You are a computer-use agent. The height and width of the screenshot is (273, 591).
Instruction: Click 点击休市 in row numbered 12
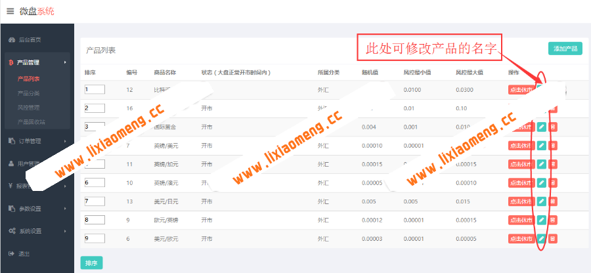point(521,90)
